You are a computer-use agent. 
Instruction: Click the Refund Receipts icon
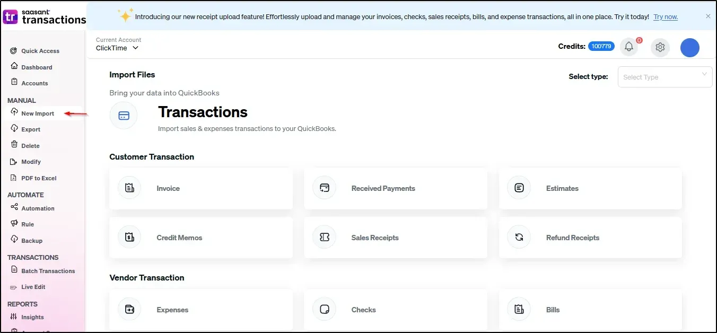tap(519, 238)
